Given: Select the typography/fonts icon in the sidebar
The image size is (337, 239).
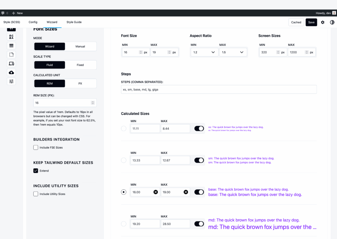Looking at the screenshot, I should (11, 36).
